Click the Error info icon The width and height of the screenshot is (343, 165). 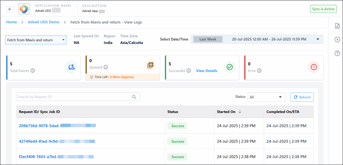click(260, 71)
